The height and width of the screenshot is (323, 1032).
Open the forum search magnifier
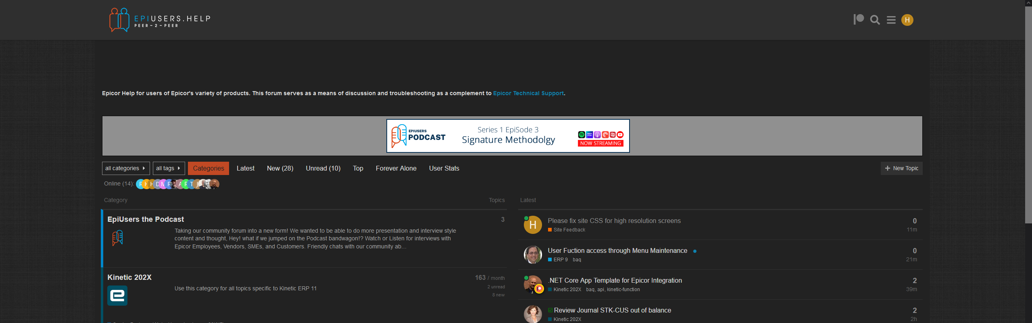click(x=875, y=20)
